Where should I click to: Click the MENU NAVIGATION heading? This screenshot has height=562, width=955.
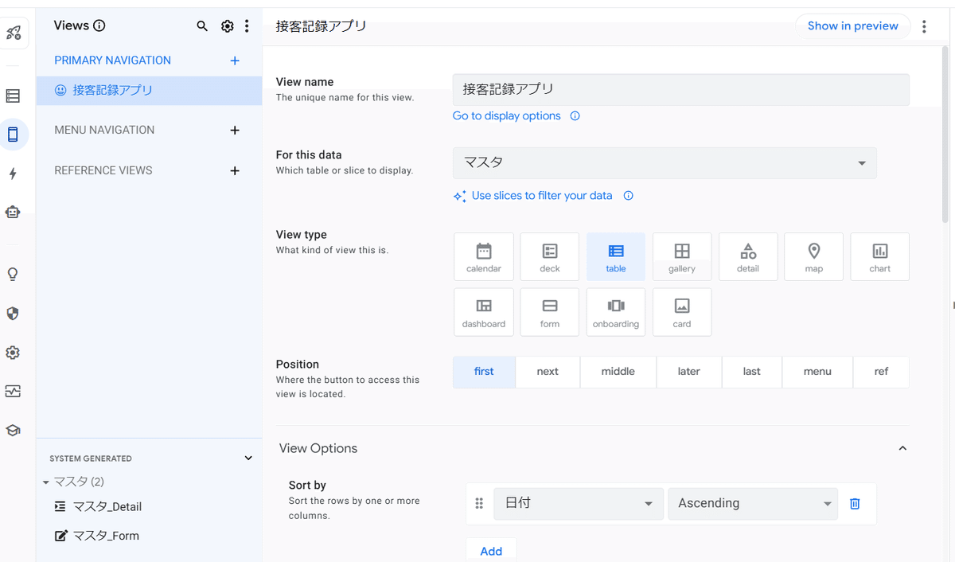104,131
